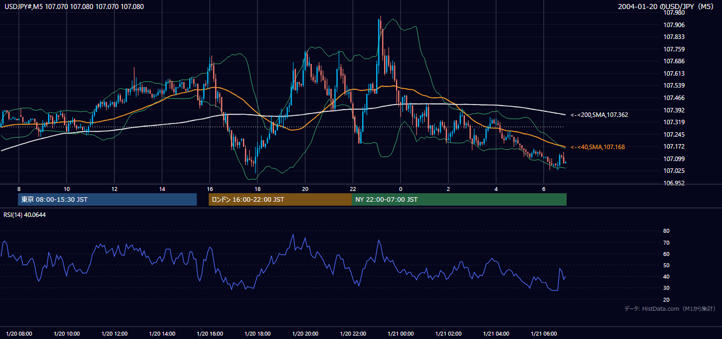Click the 2004-01-20 のUSD/JPY (M5) chart title

667,7
